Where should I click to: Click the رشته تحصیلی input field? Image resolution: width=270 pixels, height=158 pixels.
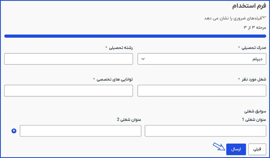pyautogui.click(x=69, y=59)
